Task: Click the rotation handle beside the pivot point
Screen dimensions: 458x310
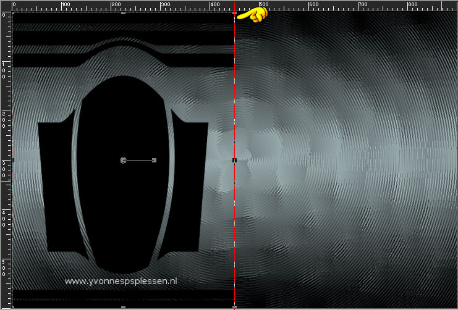Action: [x=155, y=161]
